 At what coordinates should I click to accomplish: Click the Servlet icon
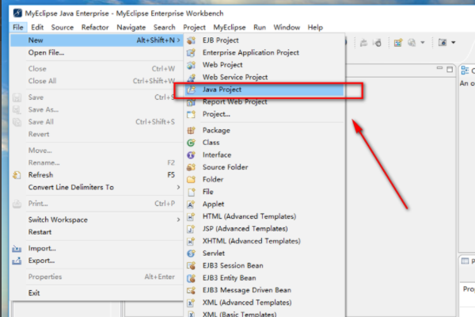(191, 254)
